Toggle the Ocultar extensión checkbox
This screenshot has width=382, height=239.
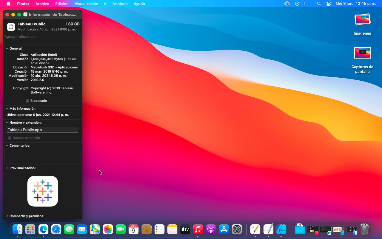[x=10, y=138]
